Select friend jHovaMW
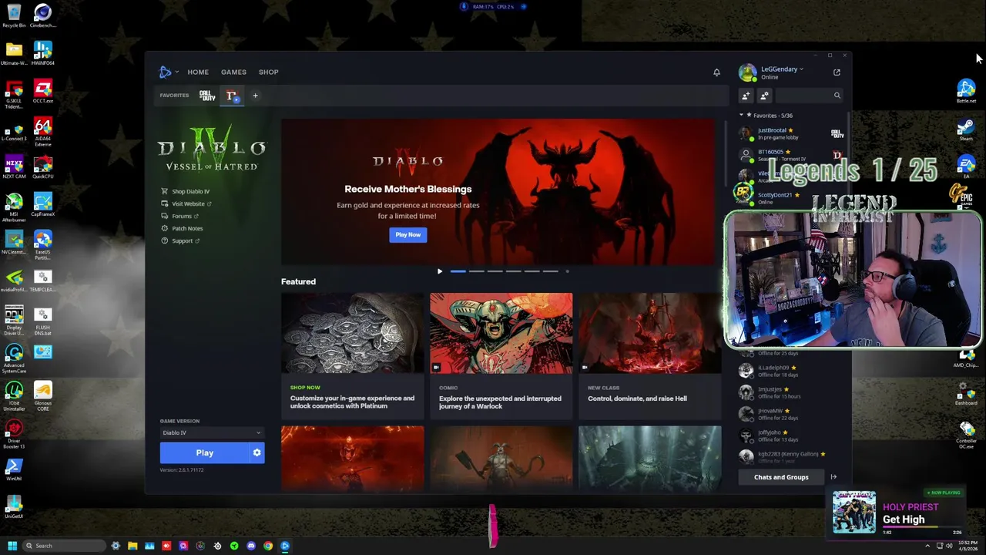The height and width of the screenshot is (555, 986). 791,414
